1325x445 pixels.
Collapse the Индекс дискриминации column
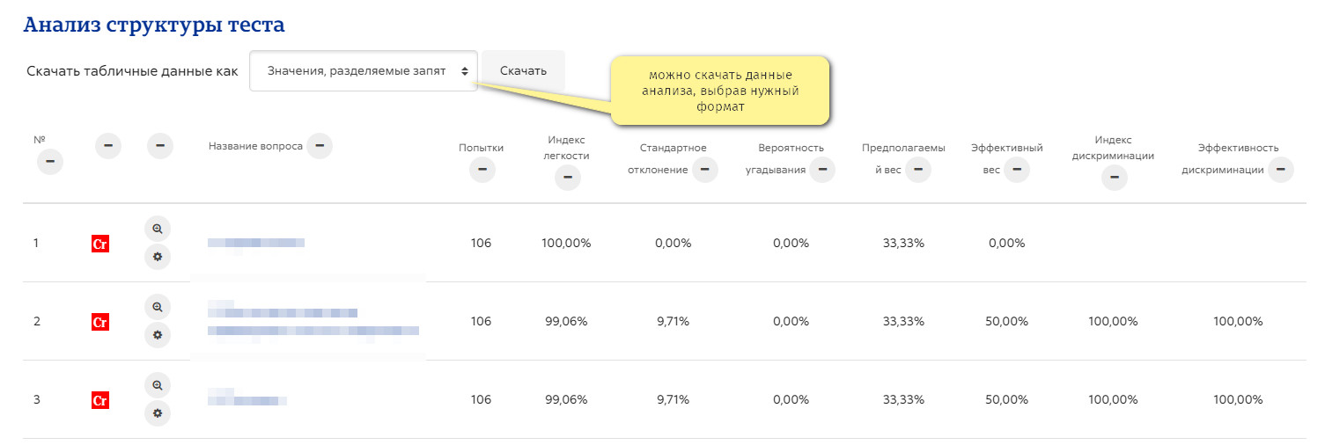point(1114,178)
